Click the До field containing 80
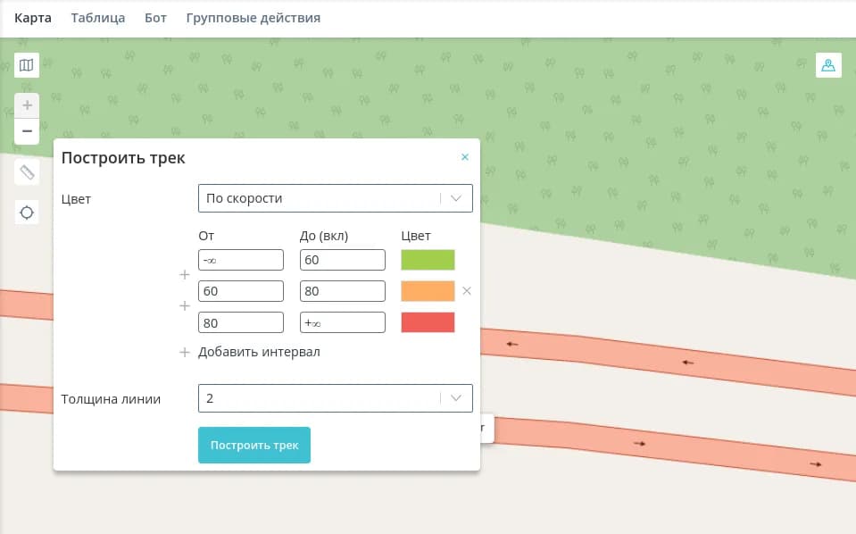856x534 pixels. [x=342, y=291]
